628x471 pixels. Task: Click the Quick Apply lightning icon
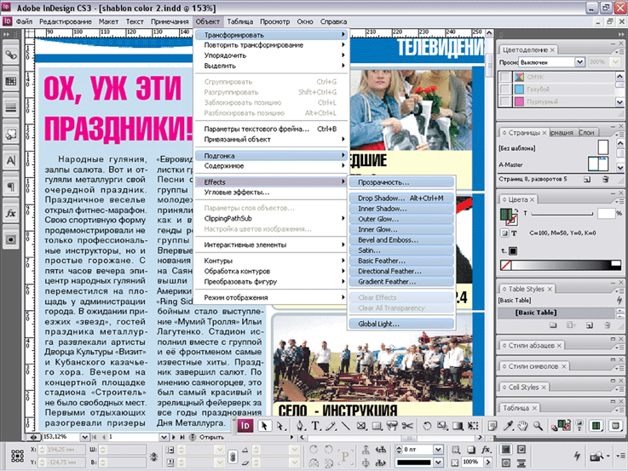[577, 456]
